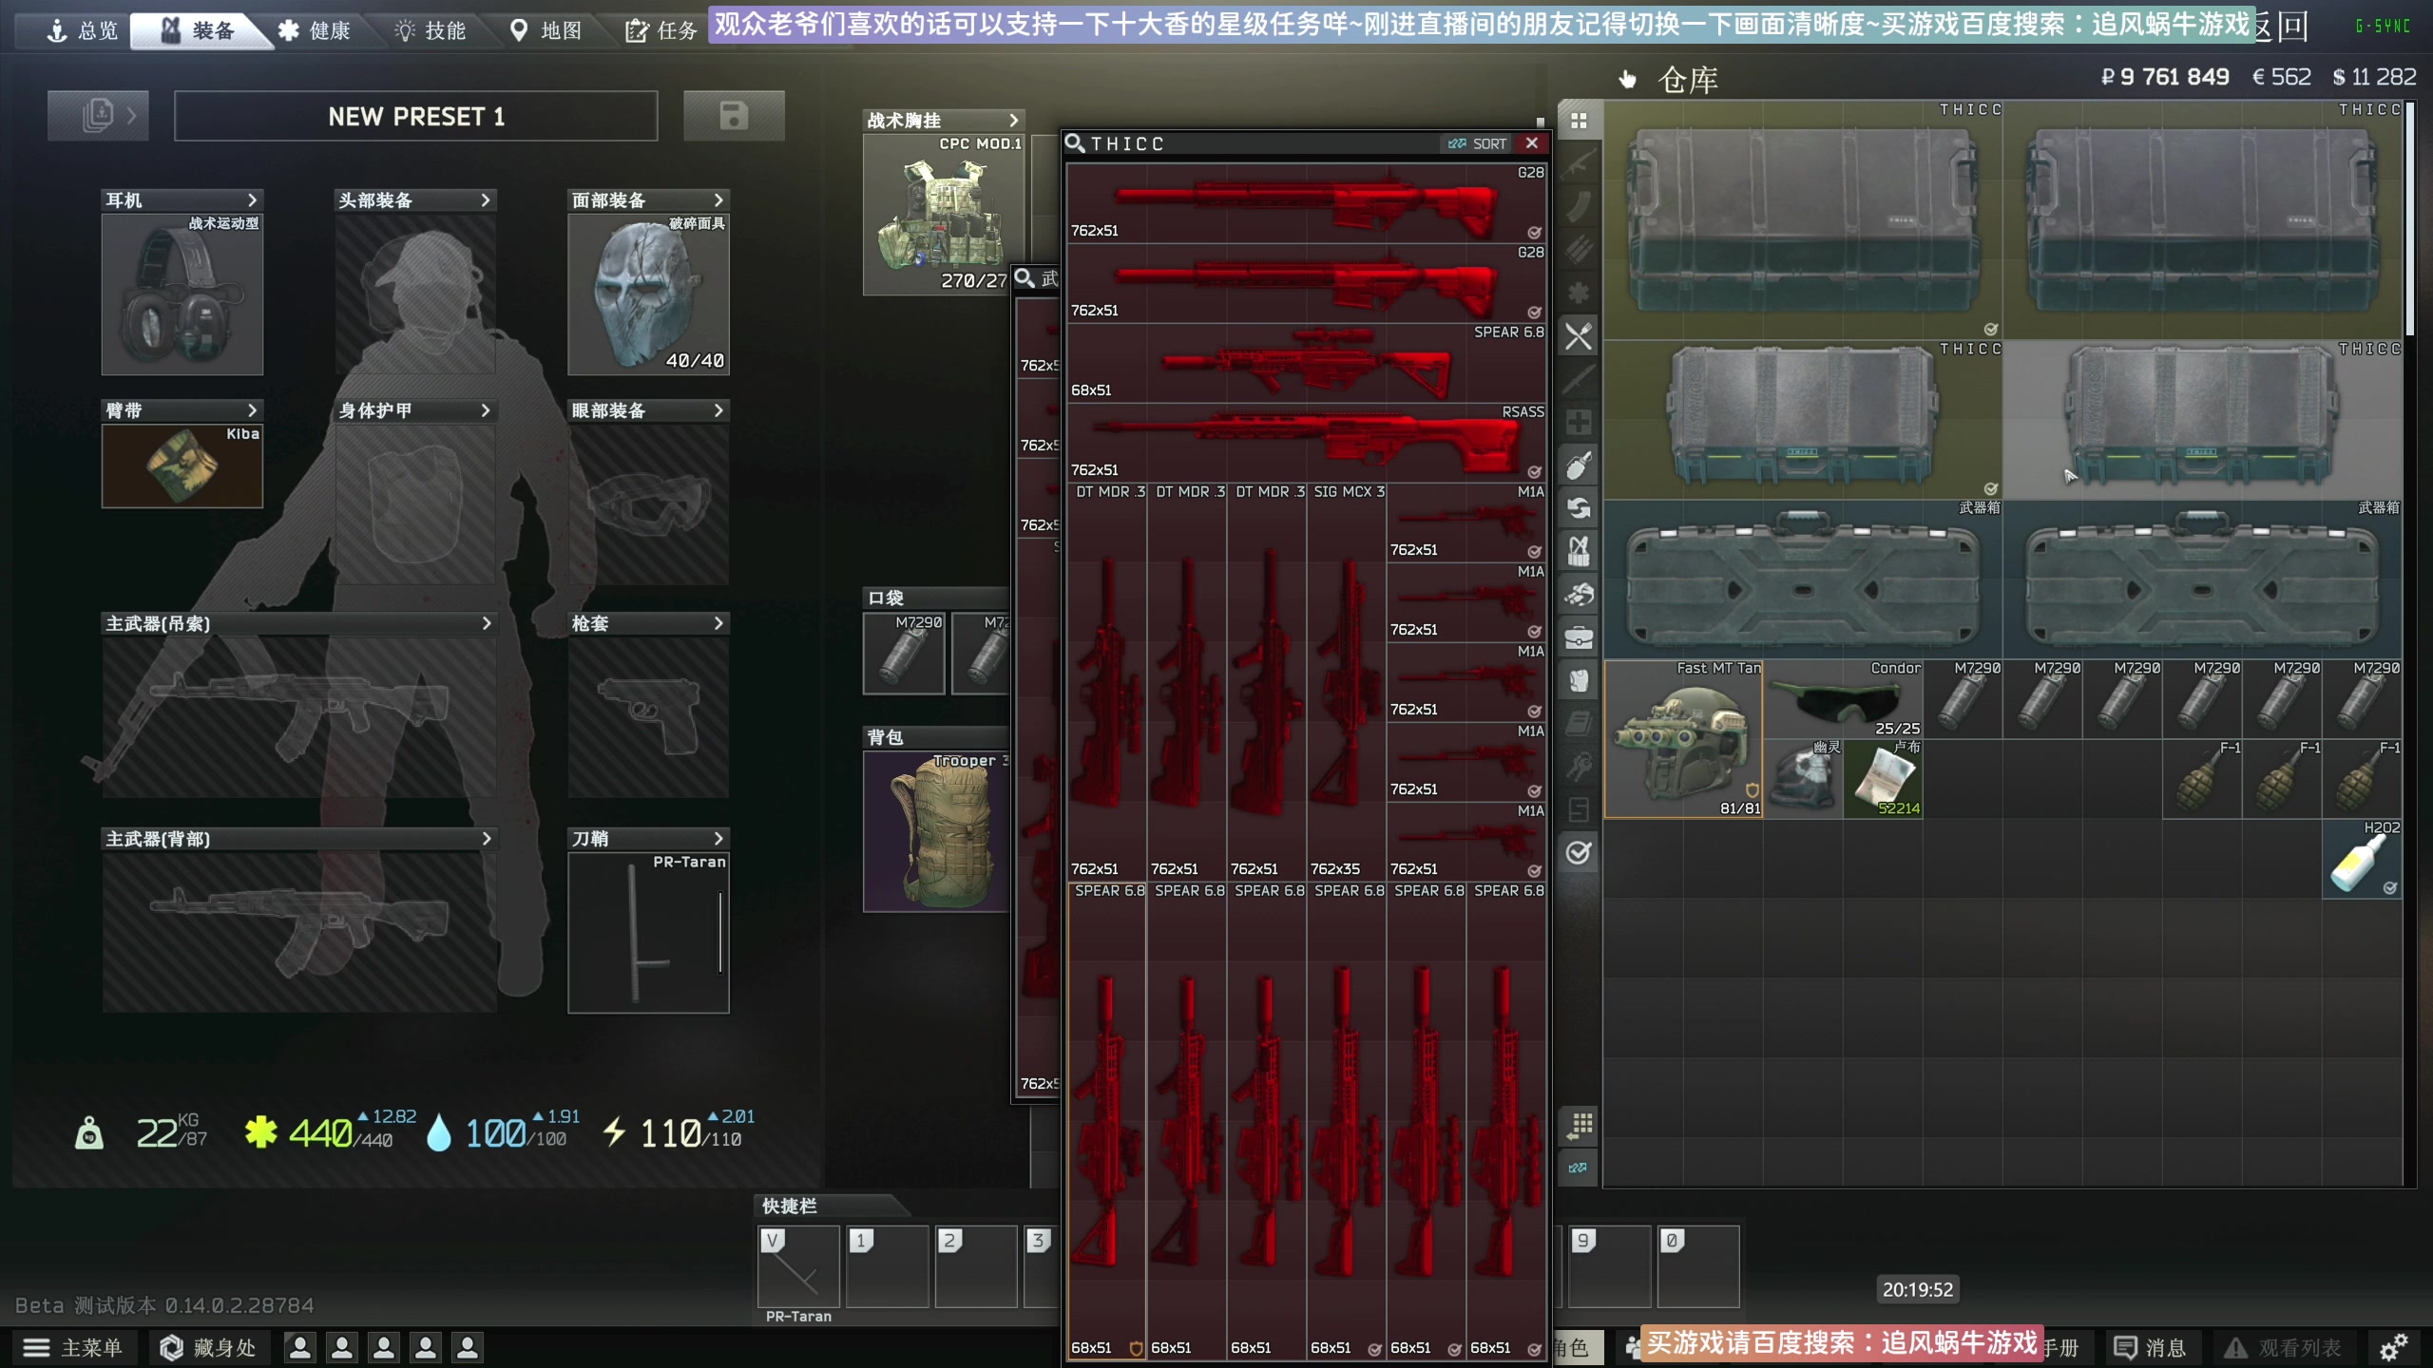
Task: Open the 主菜单 main menu button
Action: (73, 1347)
